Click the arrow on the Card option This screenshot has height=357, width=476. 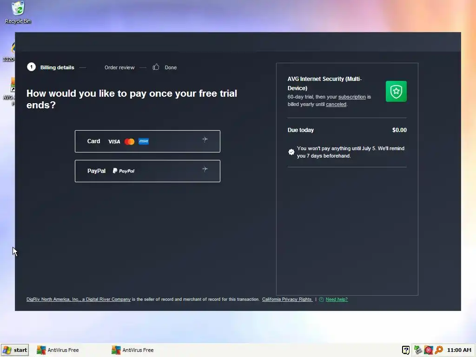[x=205, y=139]
